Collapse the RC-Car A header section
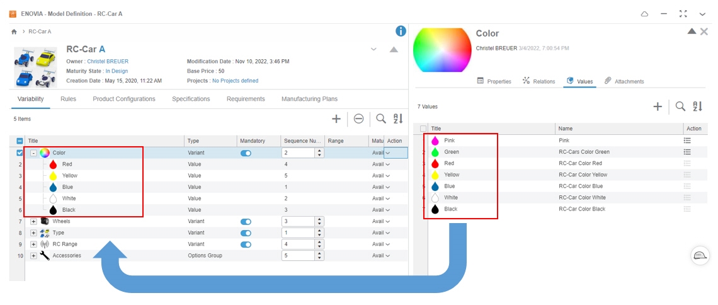The height and width of the screenshot is (305, 718). click(394, 49)
